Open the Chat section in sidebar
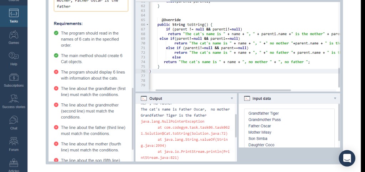The width and height of the screenshot is (365, 172). [14, 123]
